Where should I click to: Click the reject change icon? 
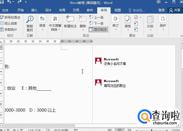[136, 18]
